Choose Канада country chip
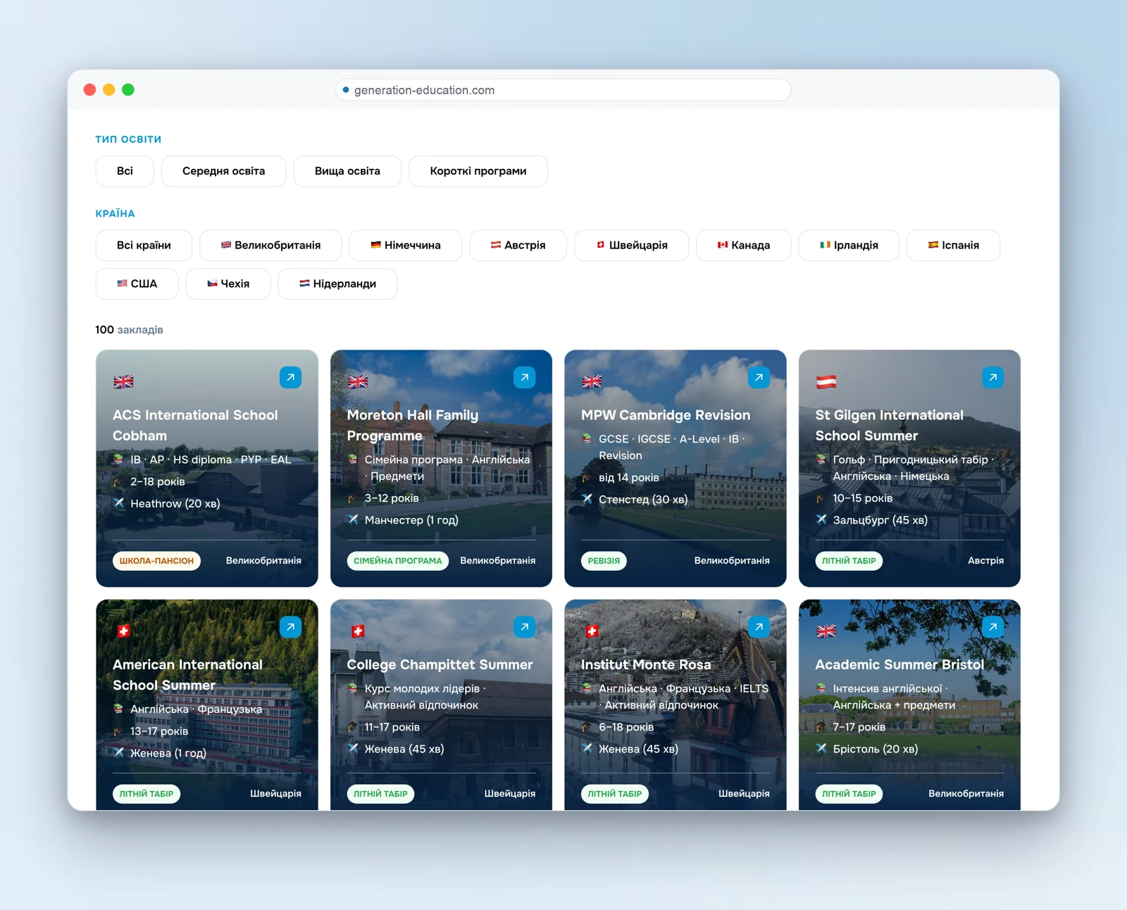Viewport: 1127px width, 910px height. (744, 245)
